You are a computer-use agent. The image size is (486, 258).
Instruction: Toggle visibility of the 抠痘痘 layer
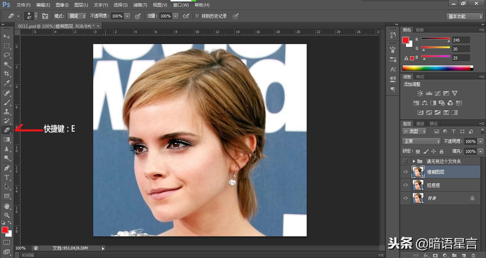coord(405,185)
